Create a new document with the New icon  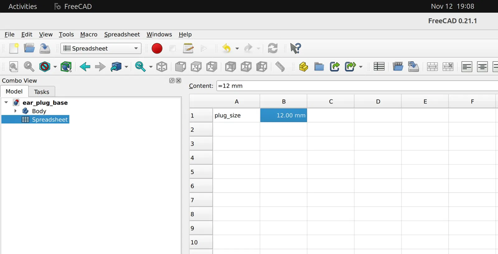point(14,48)
